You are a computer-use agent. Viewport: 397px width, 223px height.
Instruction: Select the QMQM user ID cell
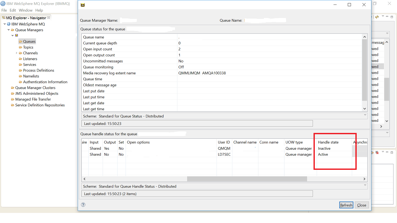[x=224, y=148]
